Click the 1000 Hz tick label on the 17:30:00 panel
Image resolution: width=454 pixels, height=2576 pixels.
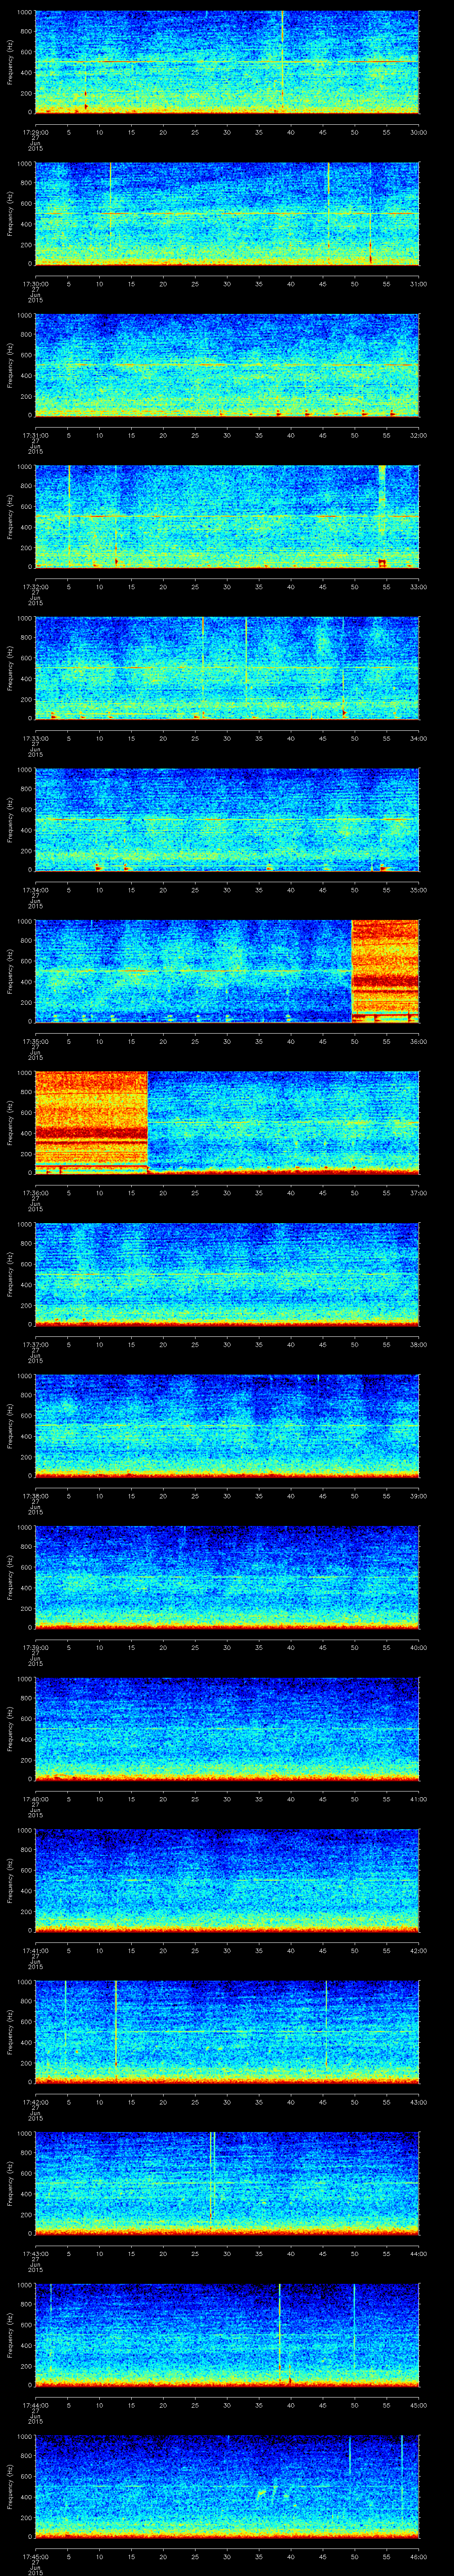tap(24, 164)
